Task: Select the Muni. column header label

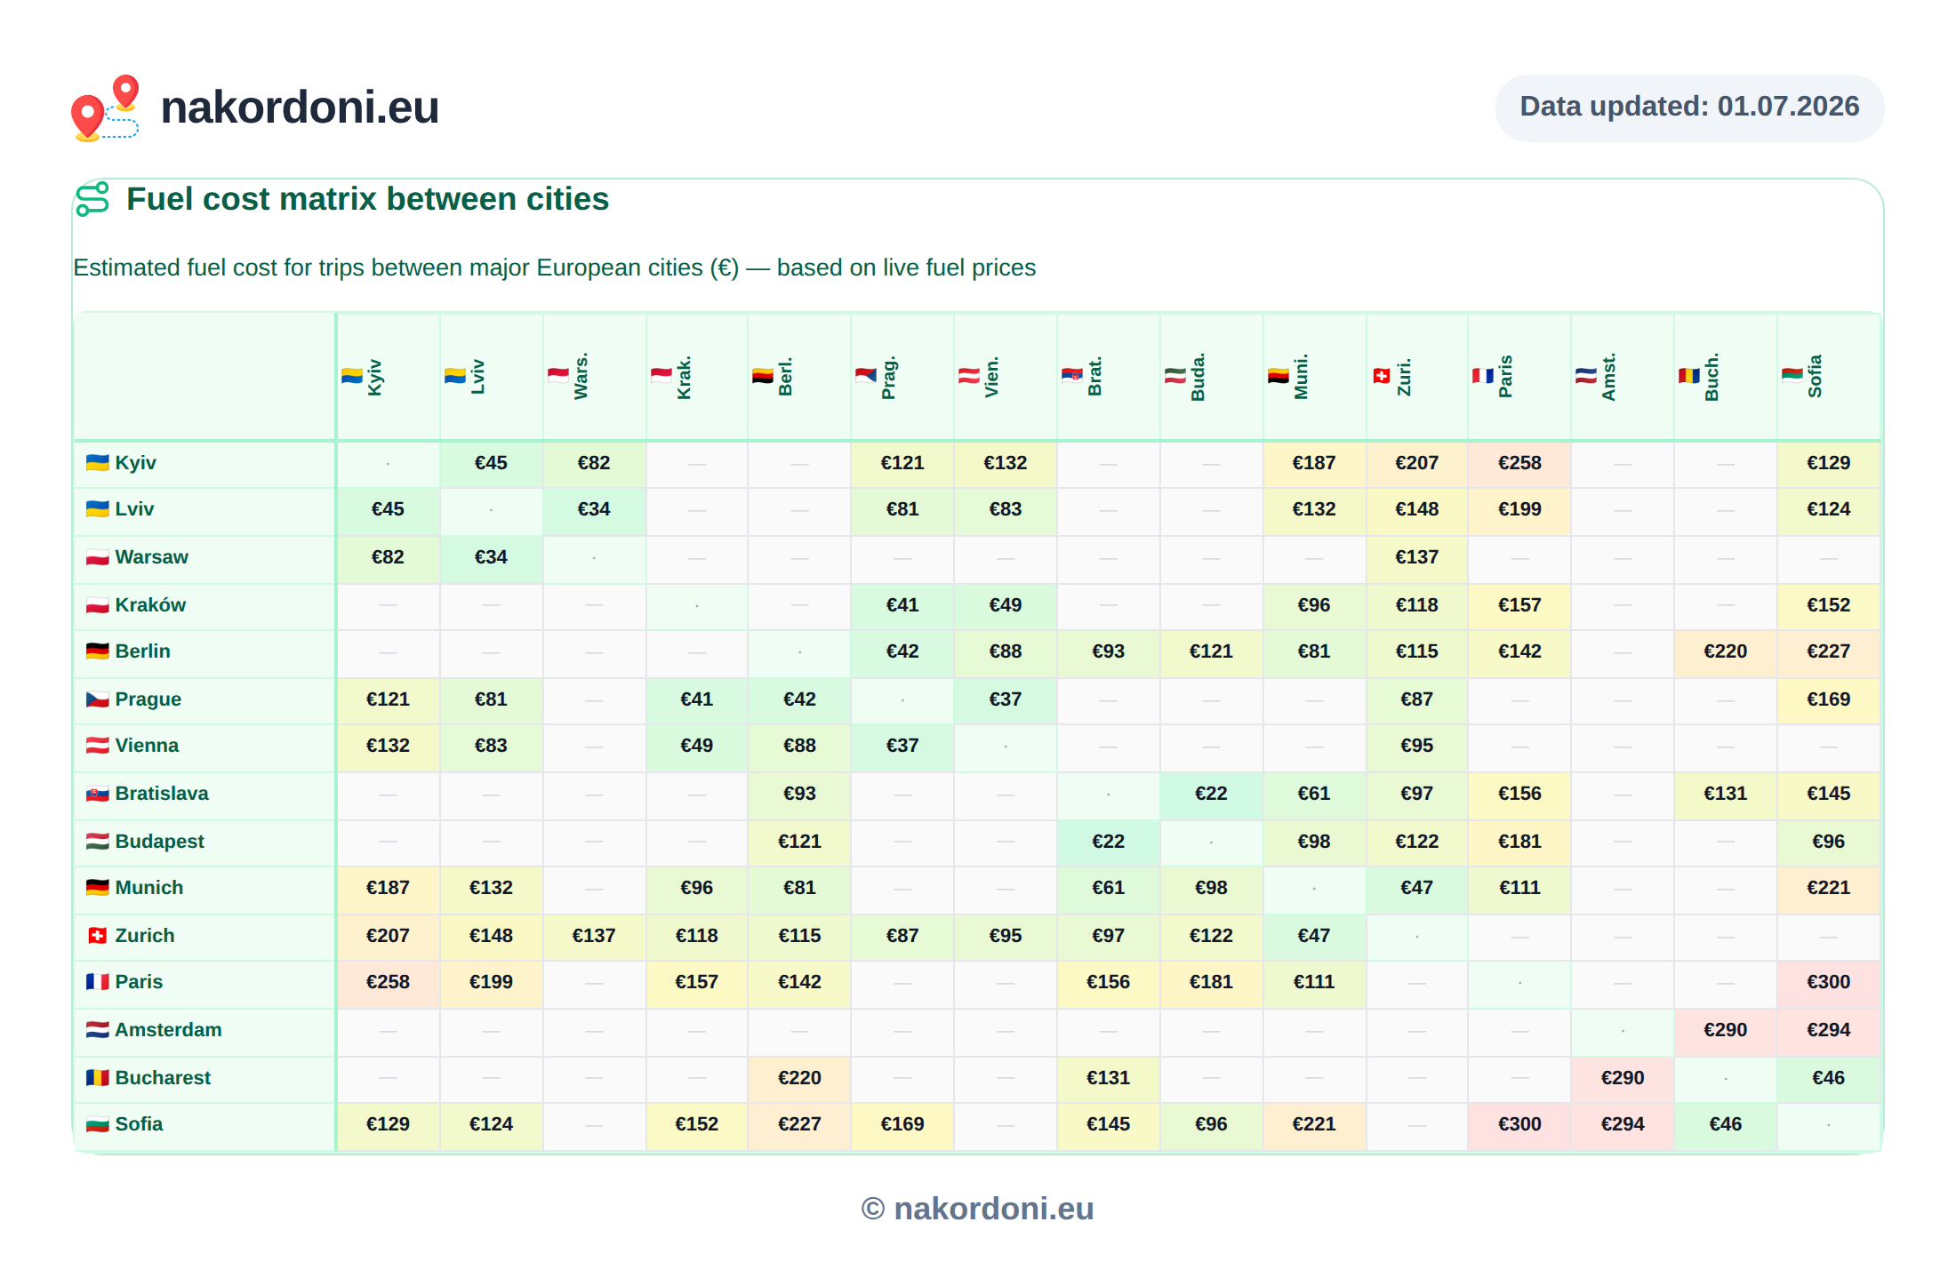Action: pos(1301,377)
